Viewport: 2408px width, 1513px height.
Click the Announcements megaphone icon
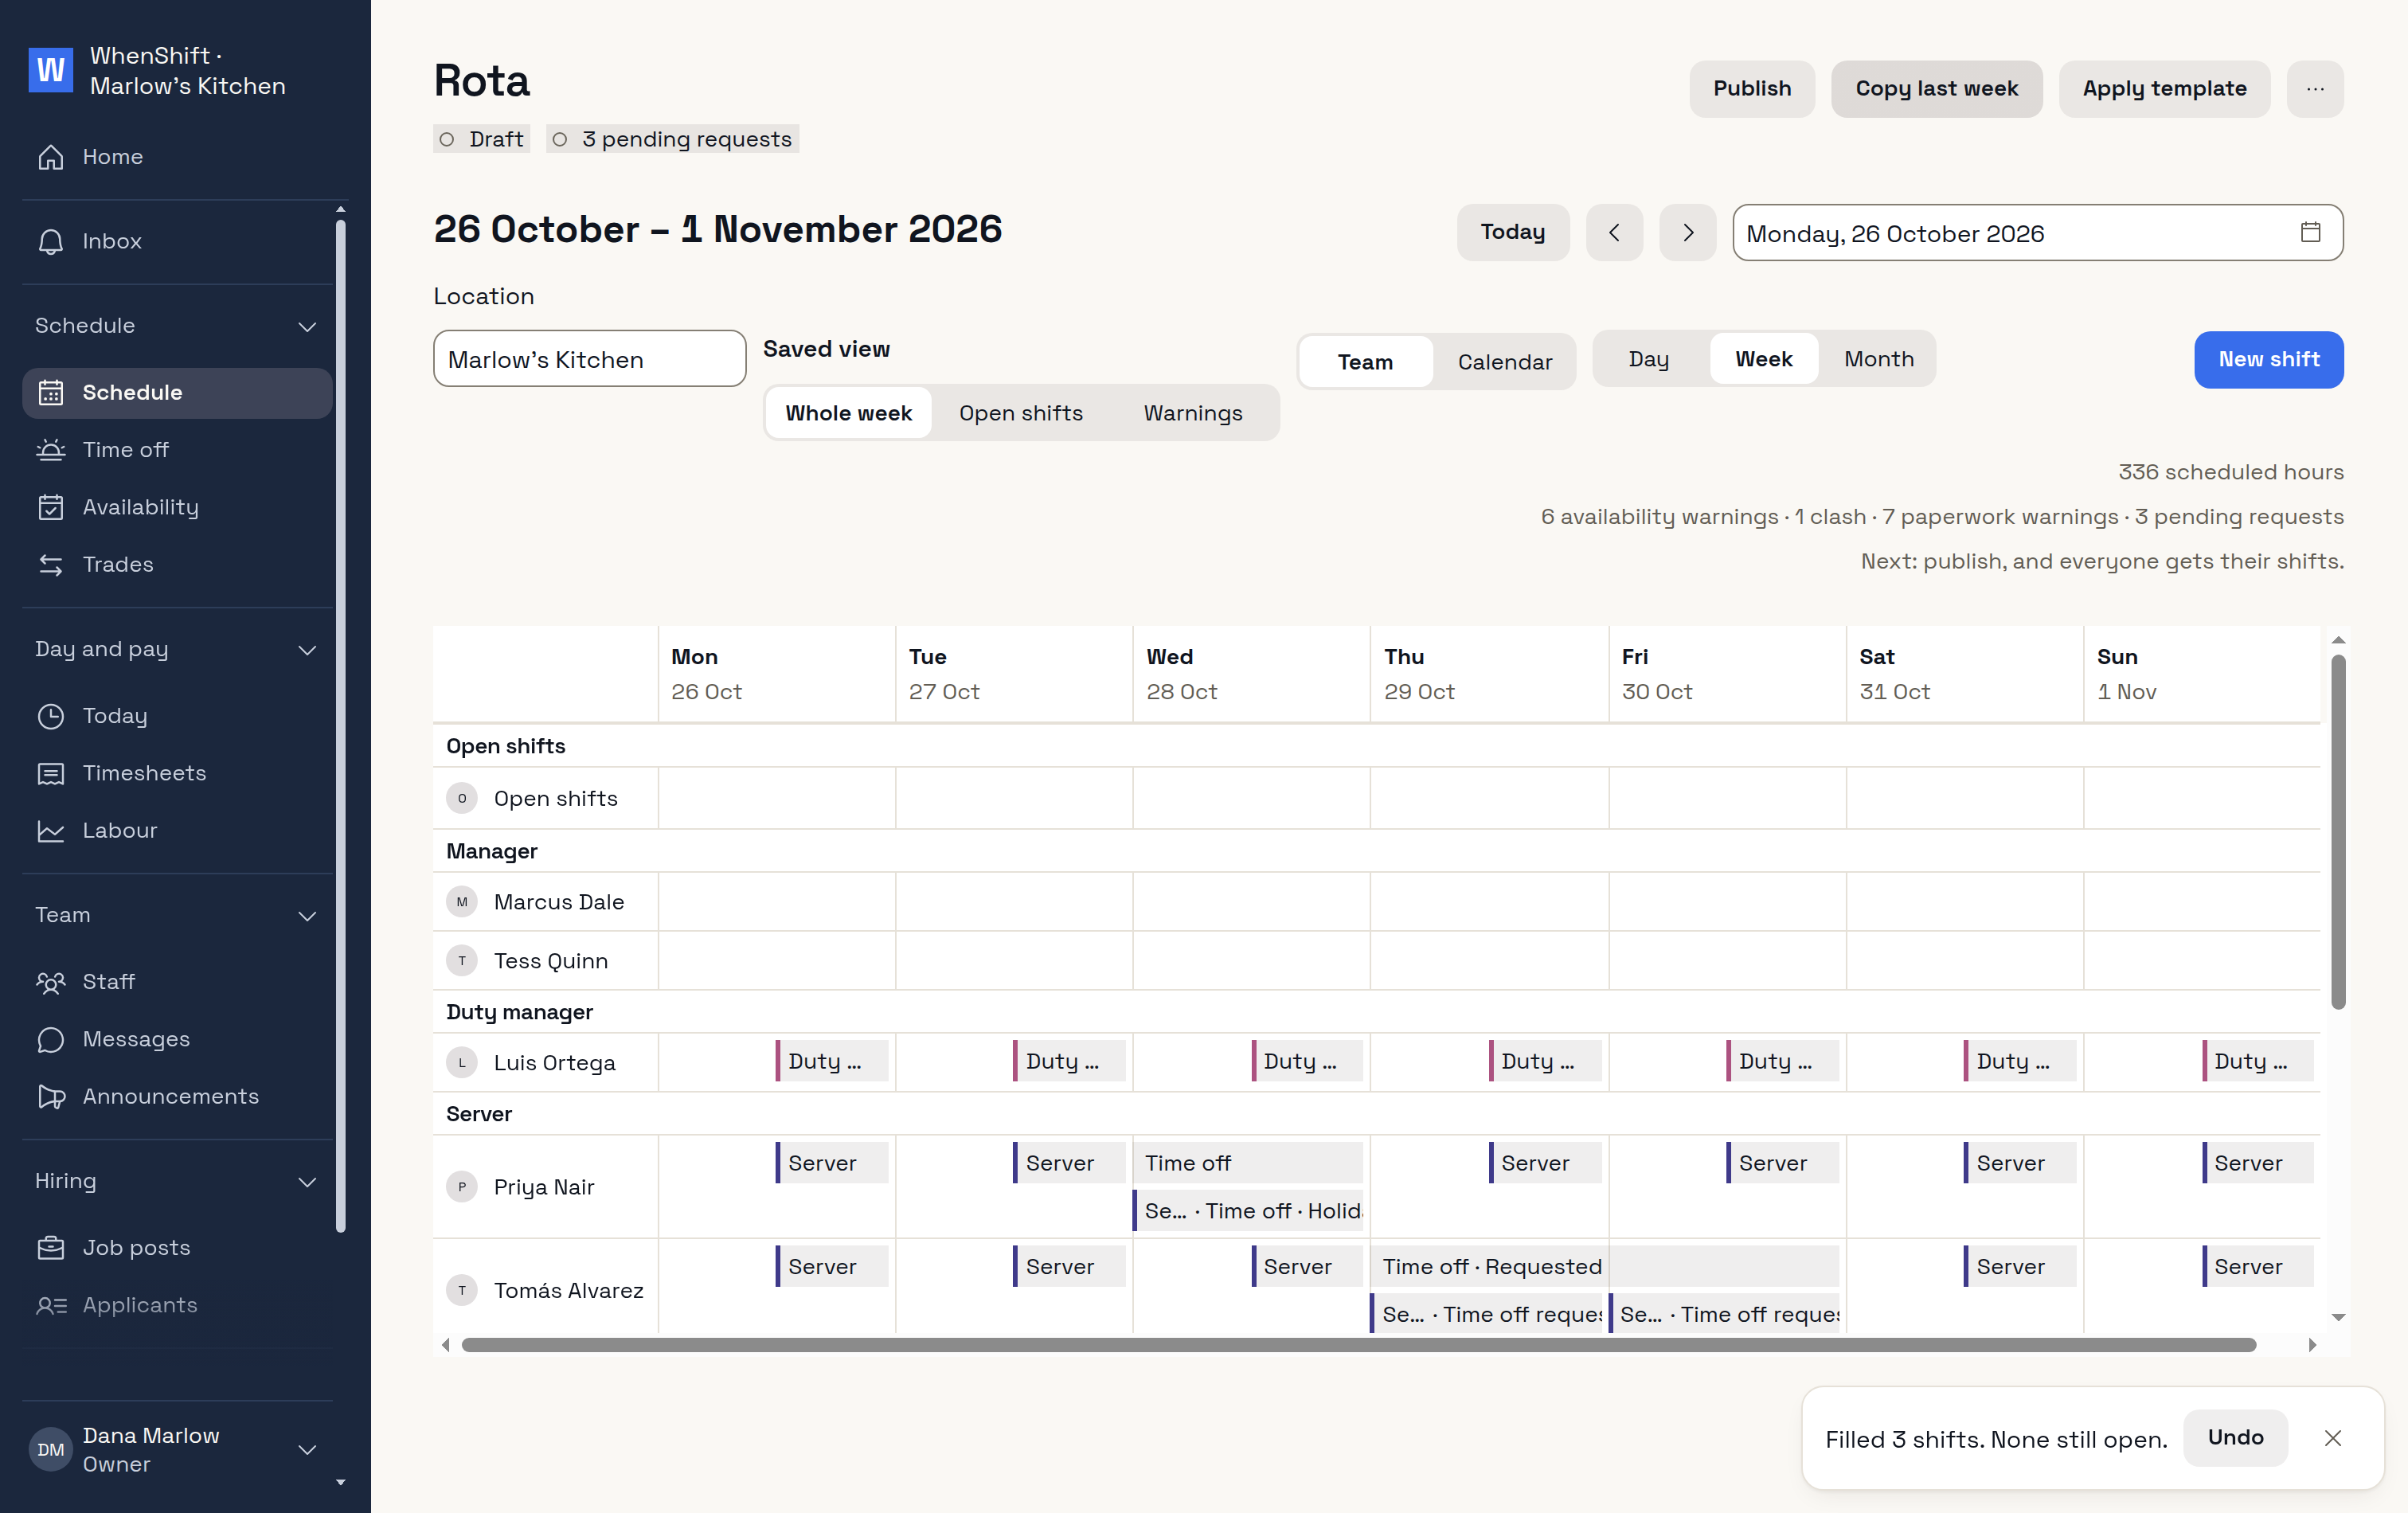[51, 1097]
